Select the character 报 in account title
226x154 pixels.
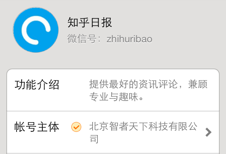107,23
